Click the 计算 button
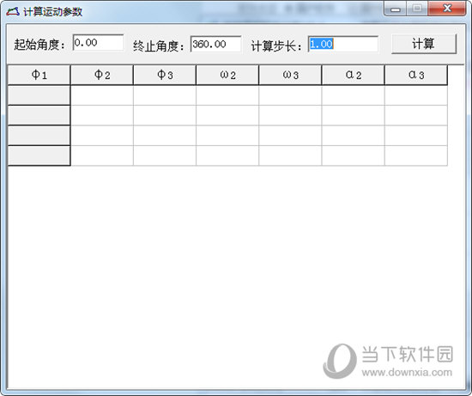 click(x=424, y=44)
